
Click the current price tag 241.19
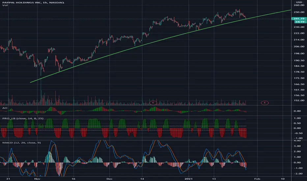click(x=299, y=18)
